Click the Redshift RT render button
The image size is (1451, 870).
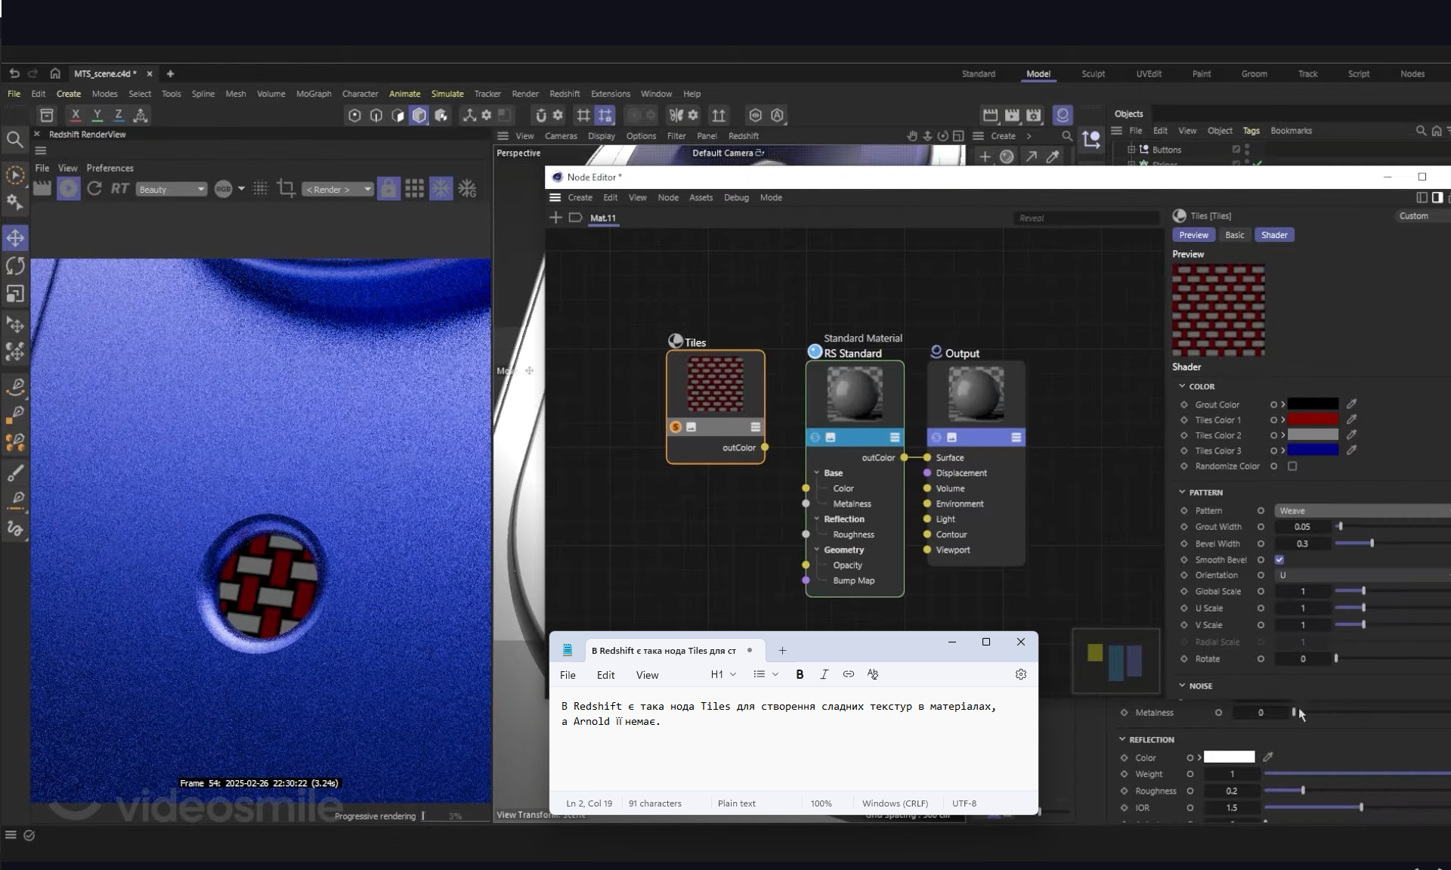119,189
